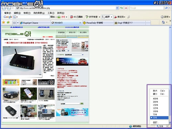The height and width of the screenshot is (129, 172).
Task: Open the Tools menu in menu bar
Action: pos(51,13)
